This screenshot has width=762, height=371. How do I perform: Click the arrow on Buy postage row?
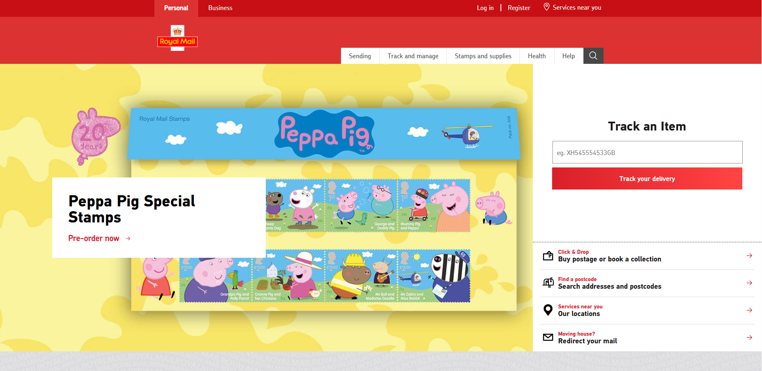(x=749, y=256)
